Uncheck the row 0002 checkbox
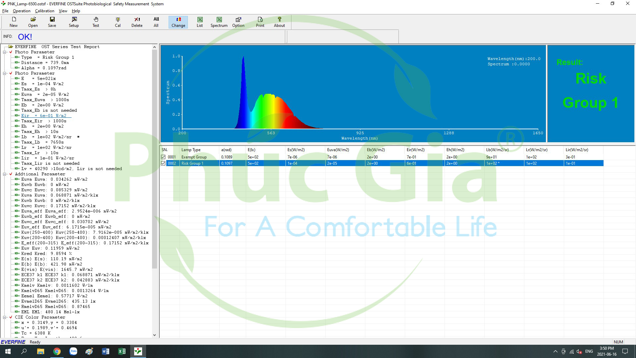The image size is (636, 358). click(x=163, y=163)
